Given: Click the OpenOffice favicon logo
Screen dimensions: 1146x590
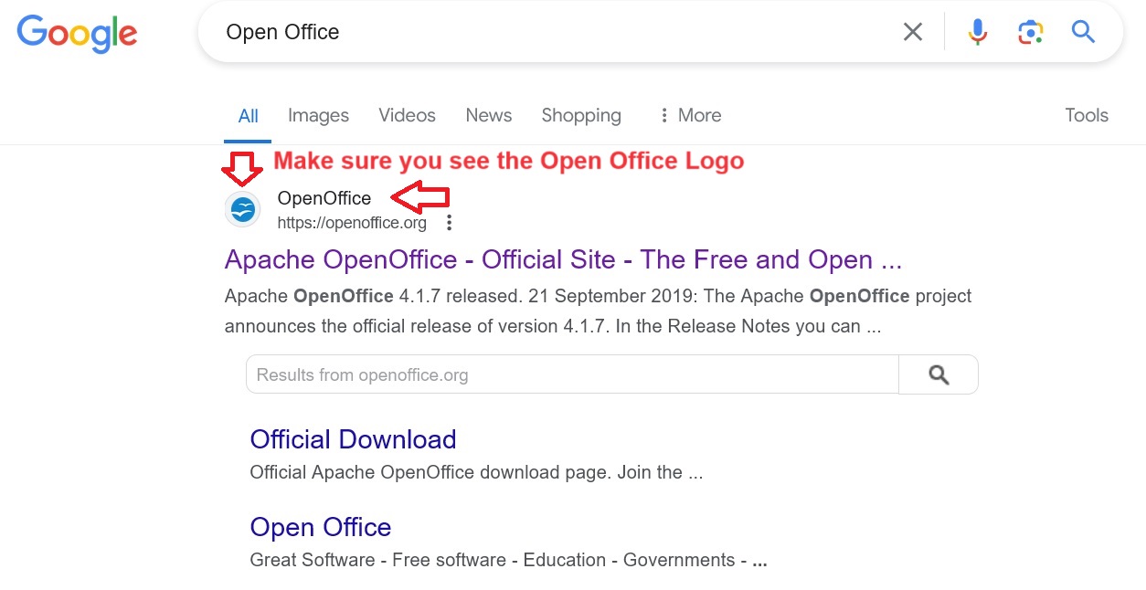Looking at the screenshot, I should 243,210.
